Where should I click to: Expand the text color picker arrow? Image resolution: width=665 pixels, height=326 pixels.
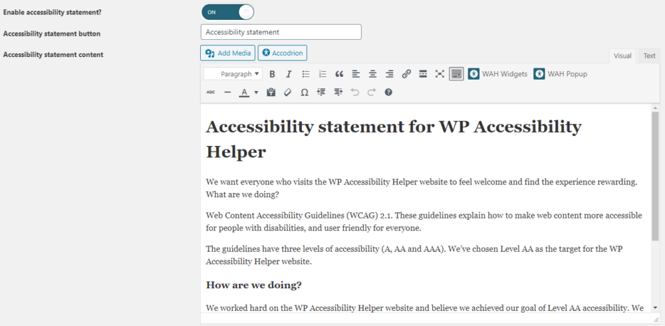click(256, 92)
